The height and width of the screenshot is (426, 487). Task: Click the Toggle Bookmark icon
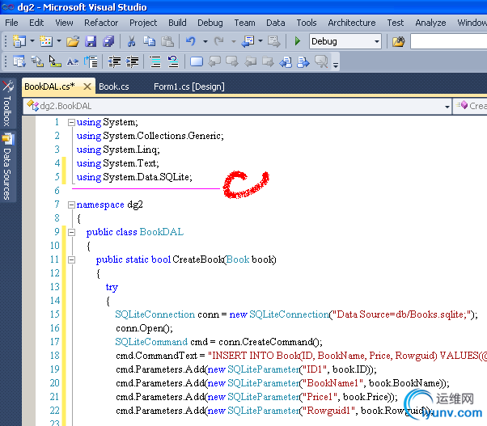(197, 61)
